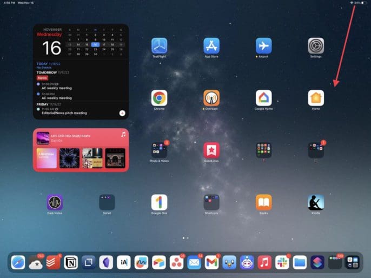371x278 pixels.
Task: Open Airtable in the dock
Action: (x=159, y=262)
